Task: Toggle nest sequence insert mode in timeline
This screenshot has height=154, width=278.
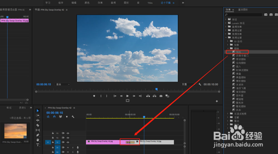Action: pos(48,117)
